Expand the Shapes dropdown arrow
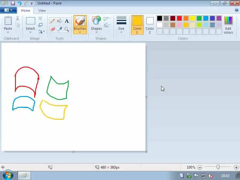240x180 pixels. (96, 32)
